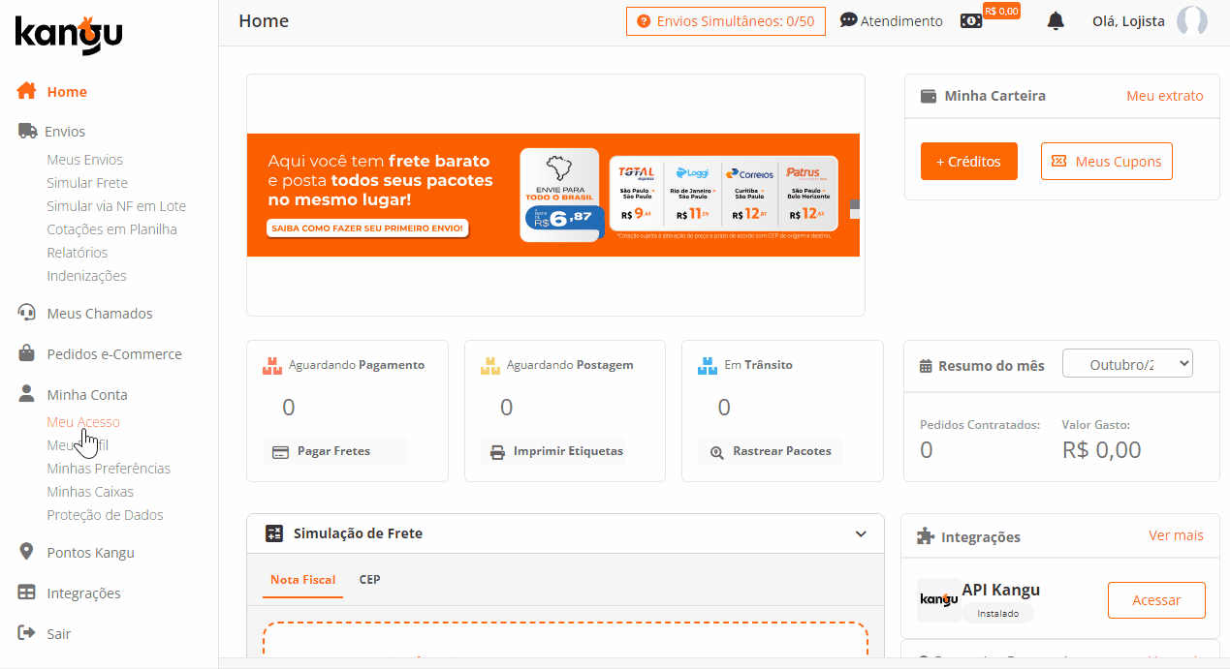The height and width of the screenshot is (669, 1230).
Task: Click the Pontos Kangu menu label
Action: 91,553
